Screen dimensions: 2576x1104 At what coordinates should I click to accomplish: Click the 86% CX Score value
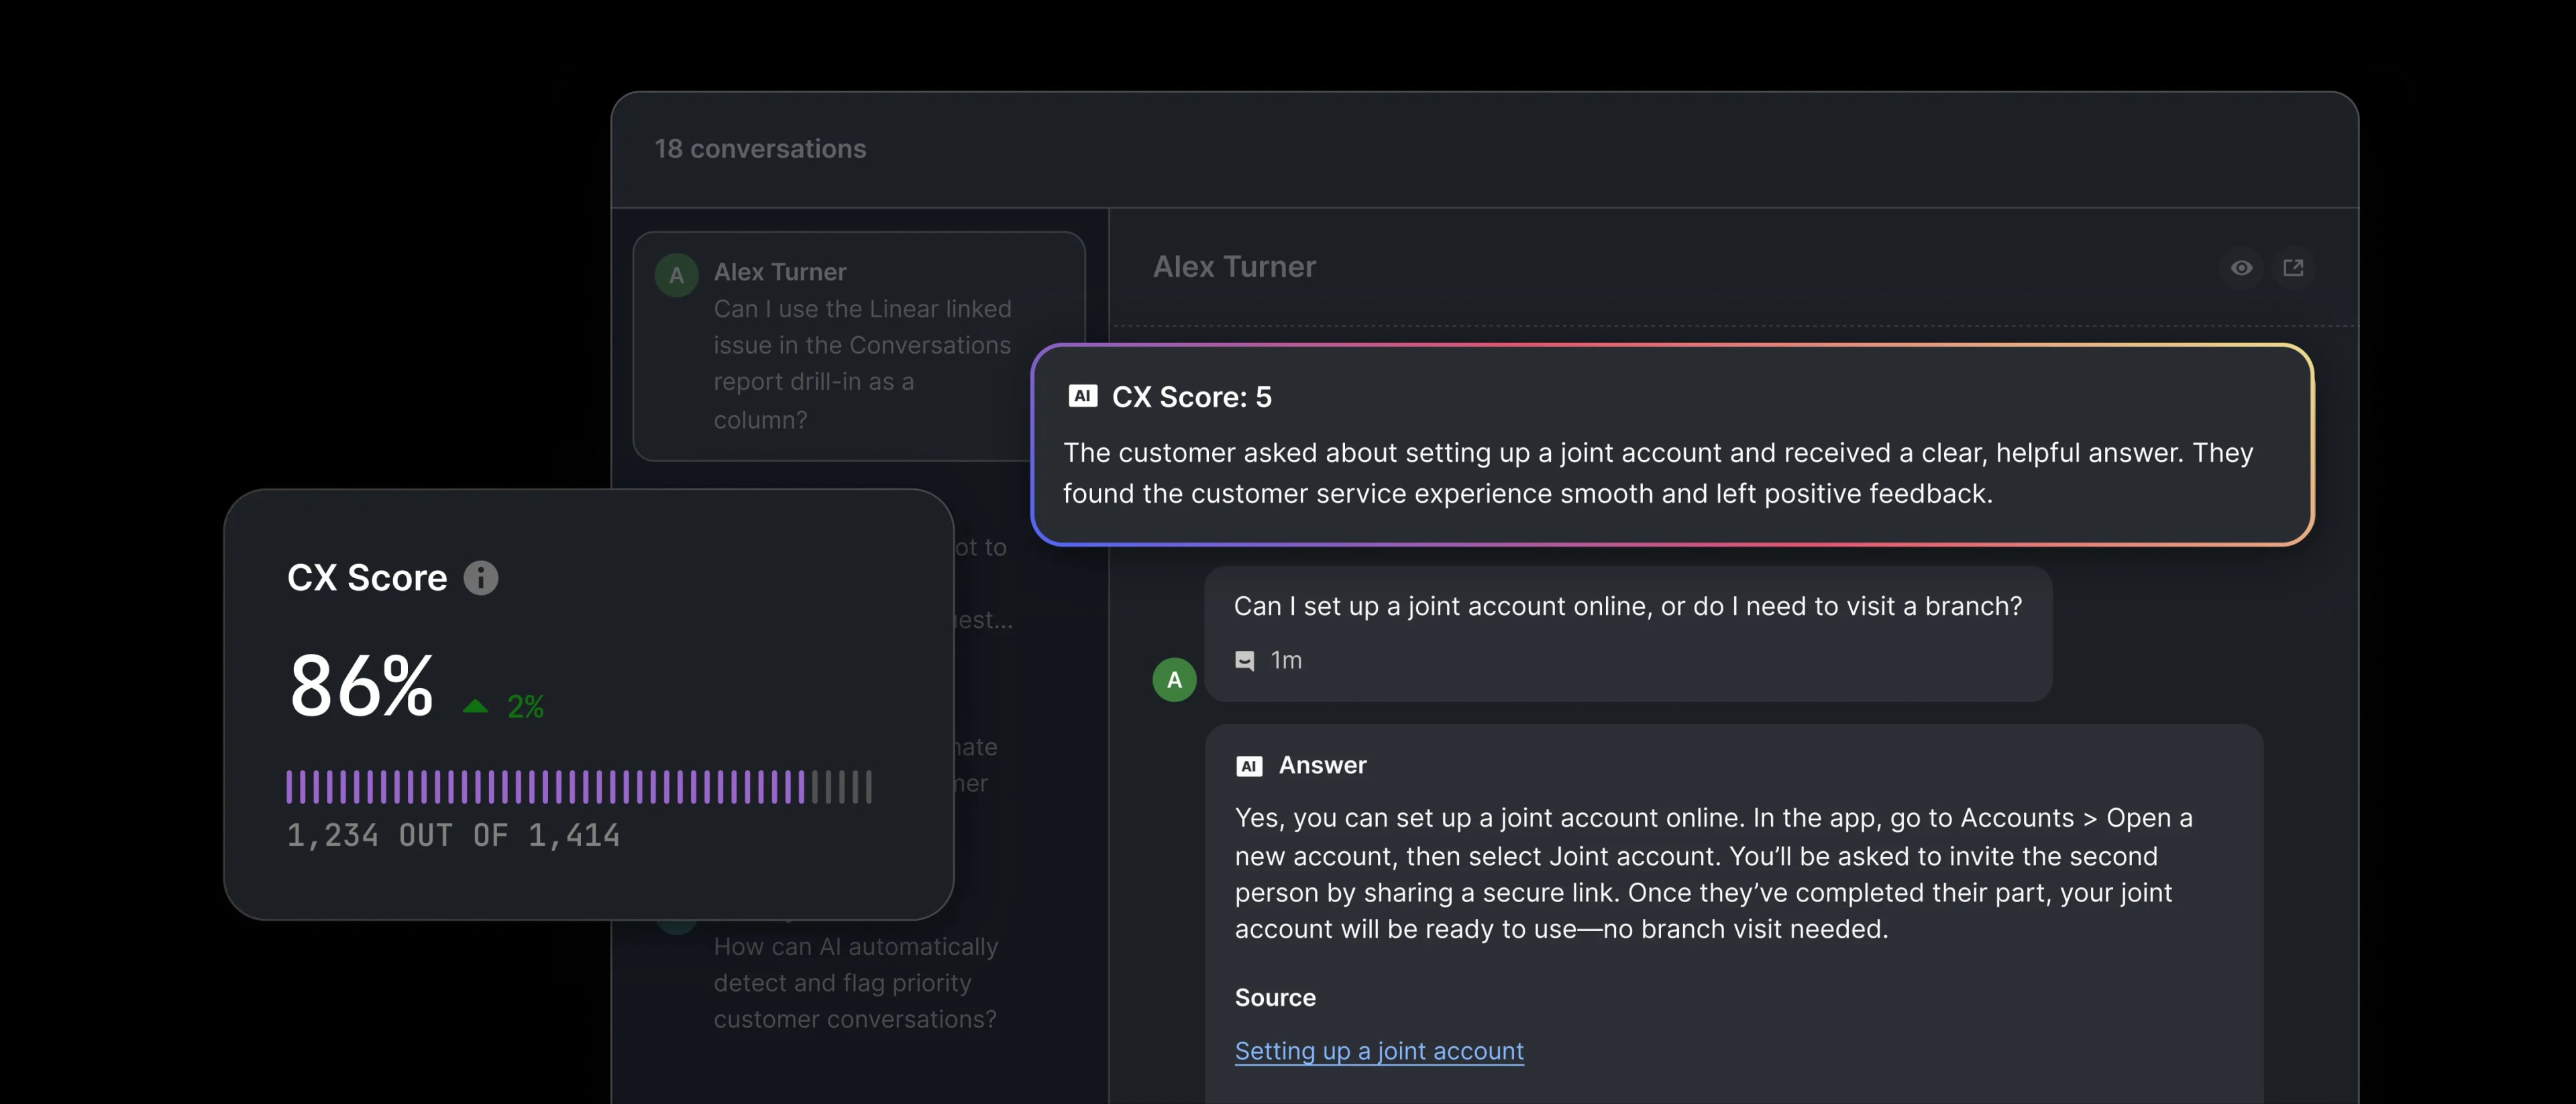[x=361, y=686]
